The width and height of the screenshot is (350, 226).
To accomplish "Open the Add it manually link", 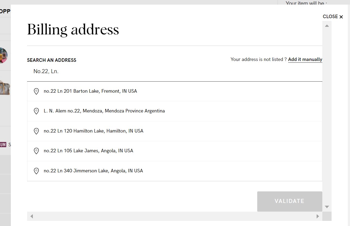I will point(305,59).
